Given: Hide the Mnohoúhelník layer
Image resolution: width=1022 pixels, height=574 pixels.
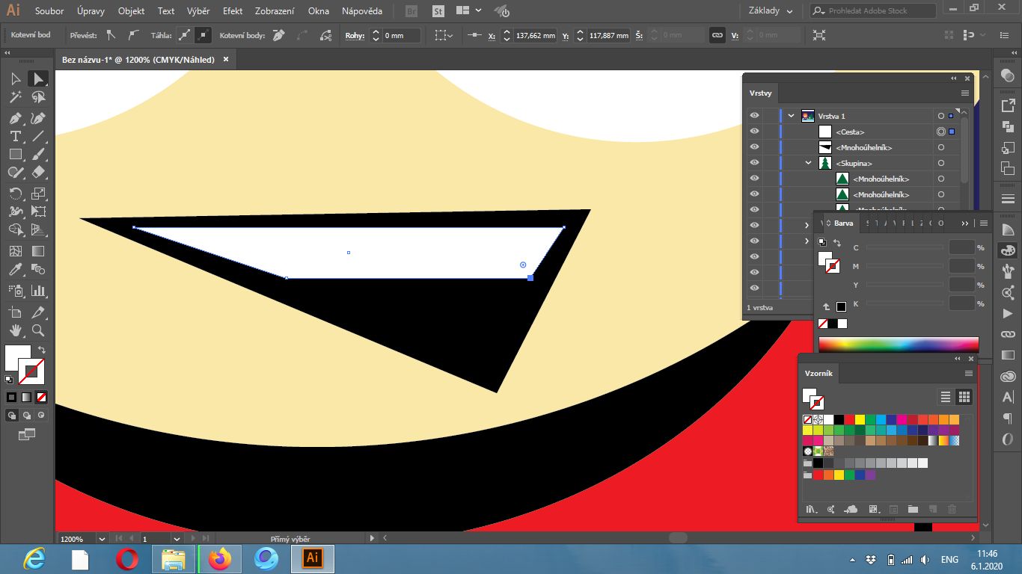Looking at the screenshot, I should [x=754, y=146].
